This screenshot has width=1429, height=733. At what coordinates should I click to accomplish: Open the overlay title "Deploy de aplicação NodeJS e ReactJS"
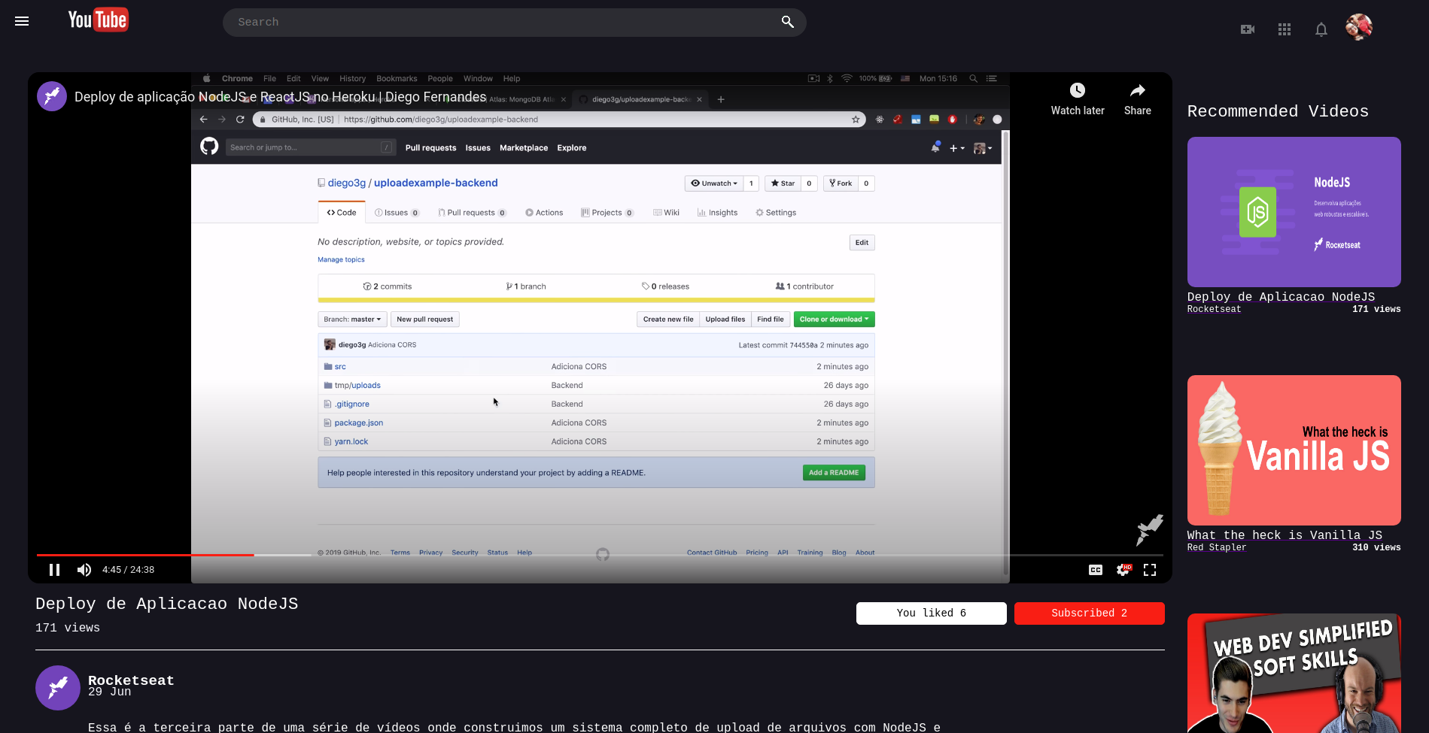[281, 97]
